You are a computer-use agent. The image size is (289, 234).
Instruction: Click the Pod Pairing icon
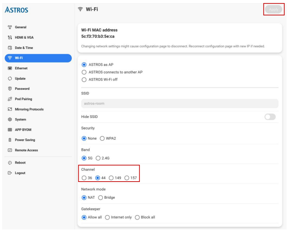10,99
